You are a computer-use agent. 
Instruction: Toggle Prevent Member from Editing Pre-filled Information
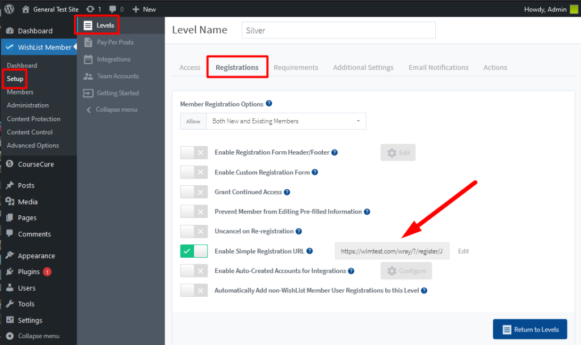coord(194,211)
